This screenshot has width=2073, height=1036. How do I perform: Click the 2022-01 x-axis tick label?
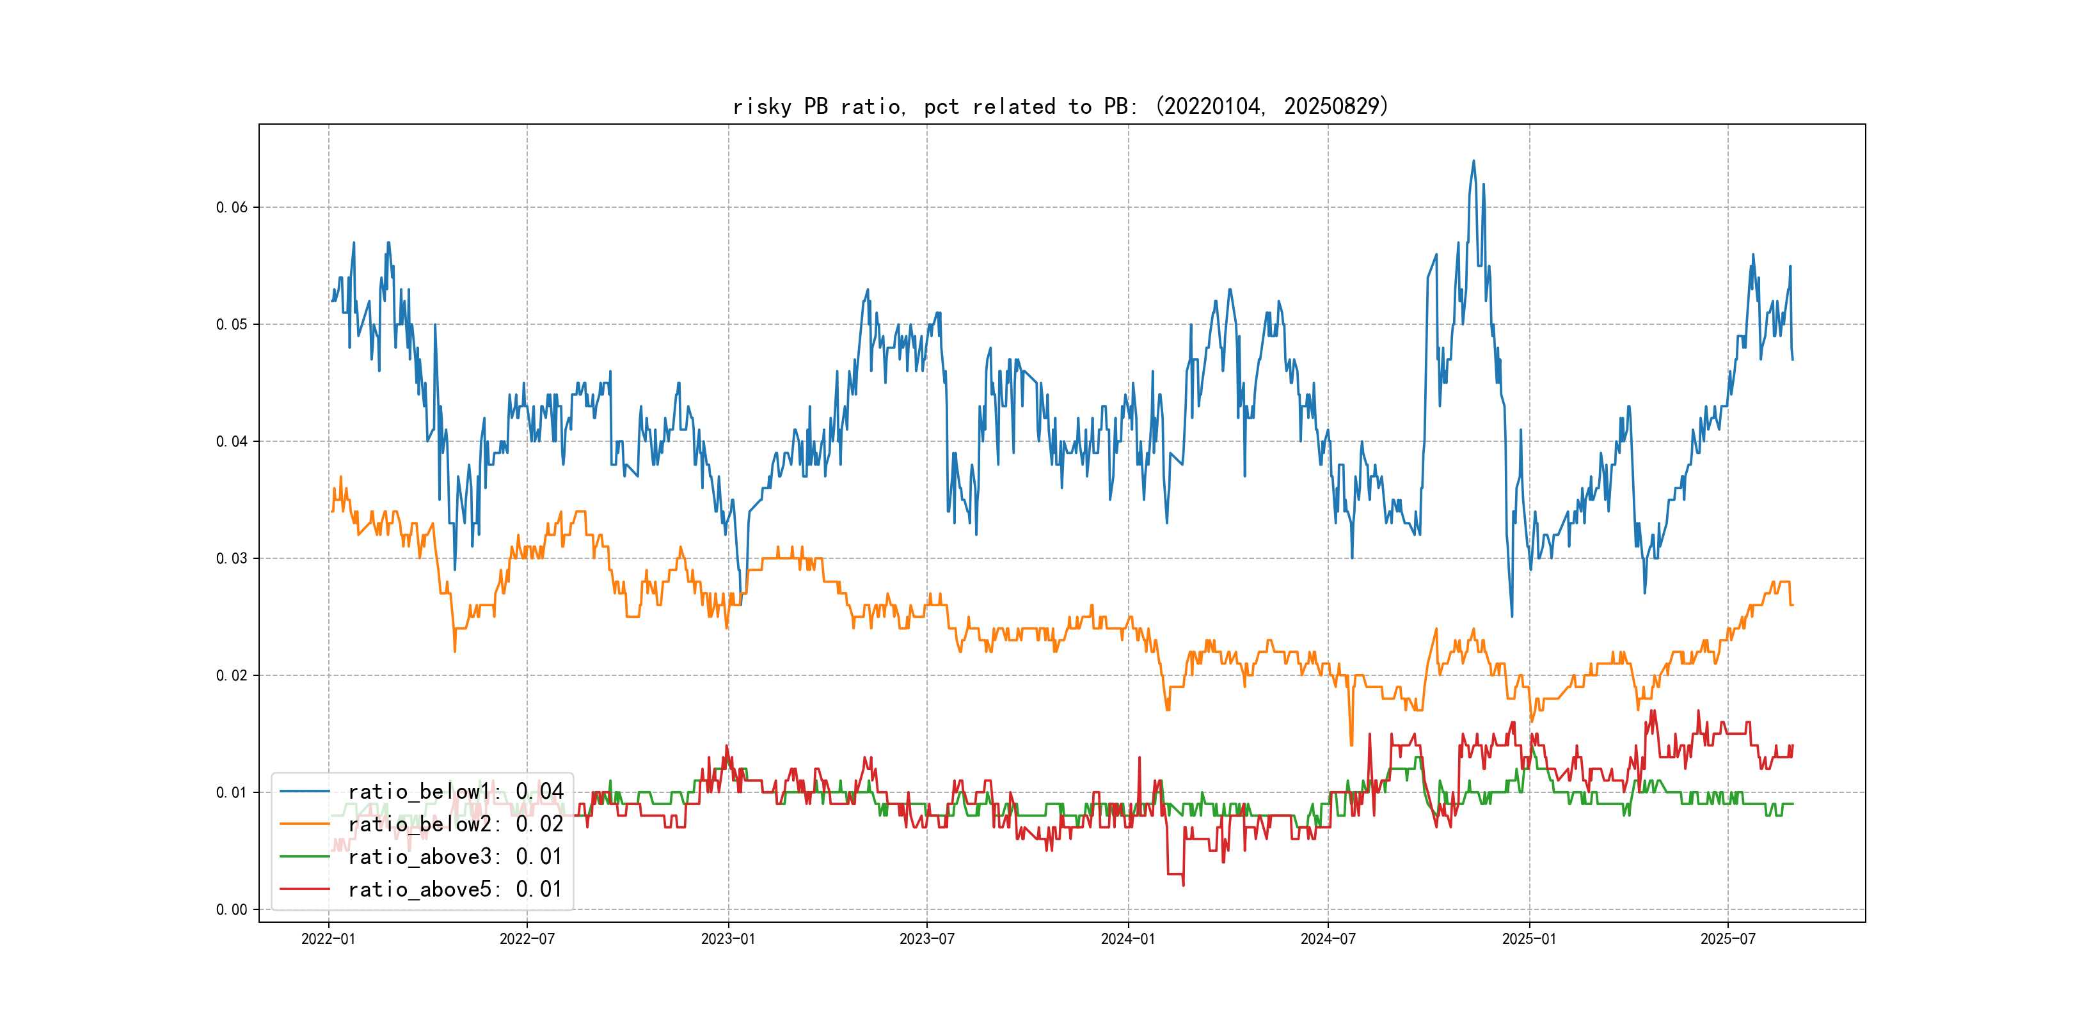pos(328,939)
